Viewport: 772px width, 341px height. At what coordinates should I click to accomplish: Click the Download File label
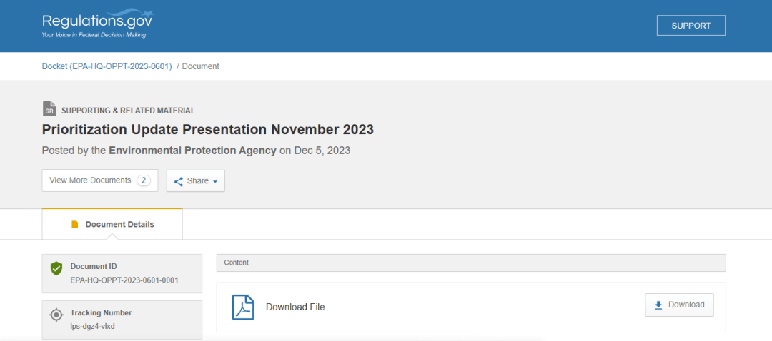(x=295, y=307)
